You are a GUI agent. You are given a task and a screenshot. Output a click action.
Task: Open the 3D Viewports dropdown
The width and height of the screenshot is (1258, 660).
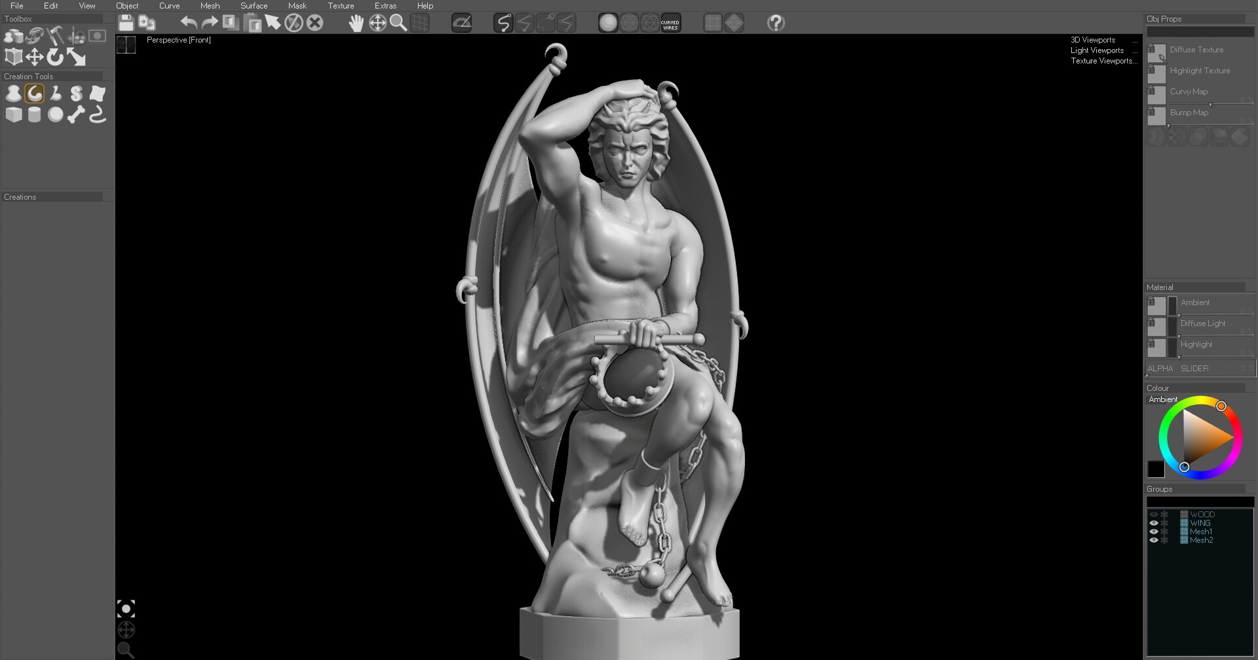coord(1093,40)
